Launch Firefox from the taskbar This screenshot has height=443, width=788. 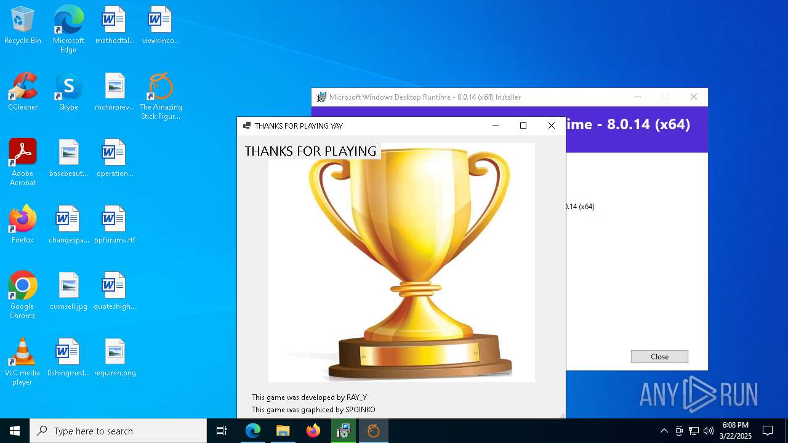pyautogui.click(x=313, y=431)
